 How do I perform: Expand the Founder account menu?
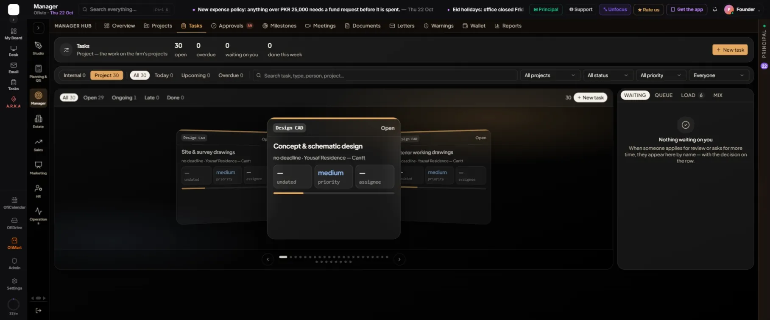tap(742, 9)
